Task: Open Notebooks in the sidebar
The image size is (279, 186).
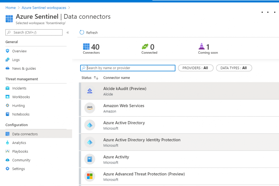Action: pyautogui.click(x=21, y=114)
